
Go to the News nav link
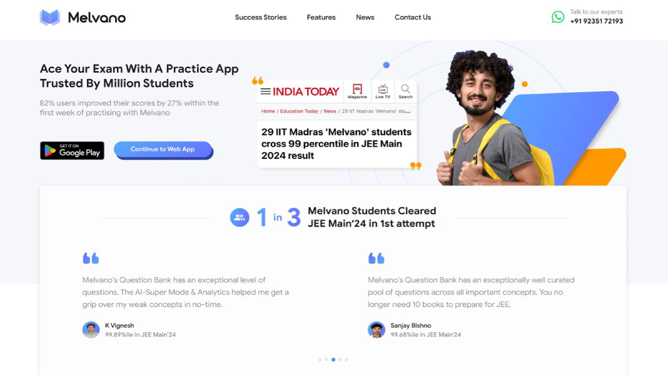click(x=365, y=17)
